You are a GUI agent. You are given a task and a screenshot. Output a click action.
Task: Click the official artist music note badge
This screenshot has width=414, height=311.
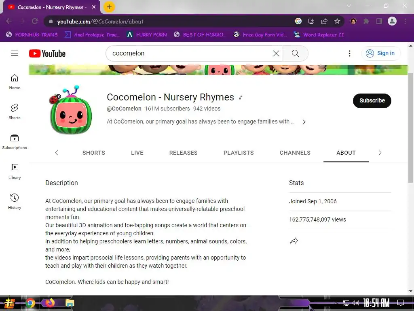pyautogui.click(x=240, y=98)
